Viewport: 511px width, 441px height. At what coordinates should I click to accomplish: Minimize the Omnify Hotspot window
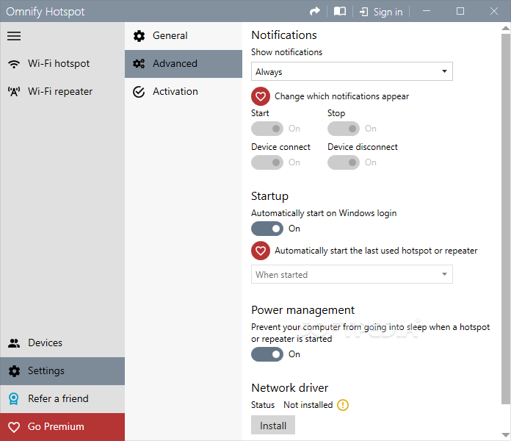(x=427, y=12)
